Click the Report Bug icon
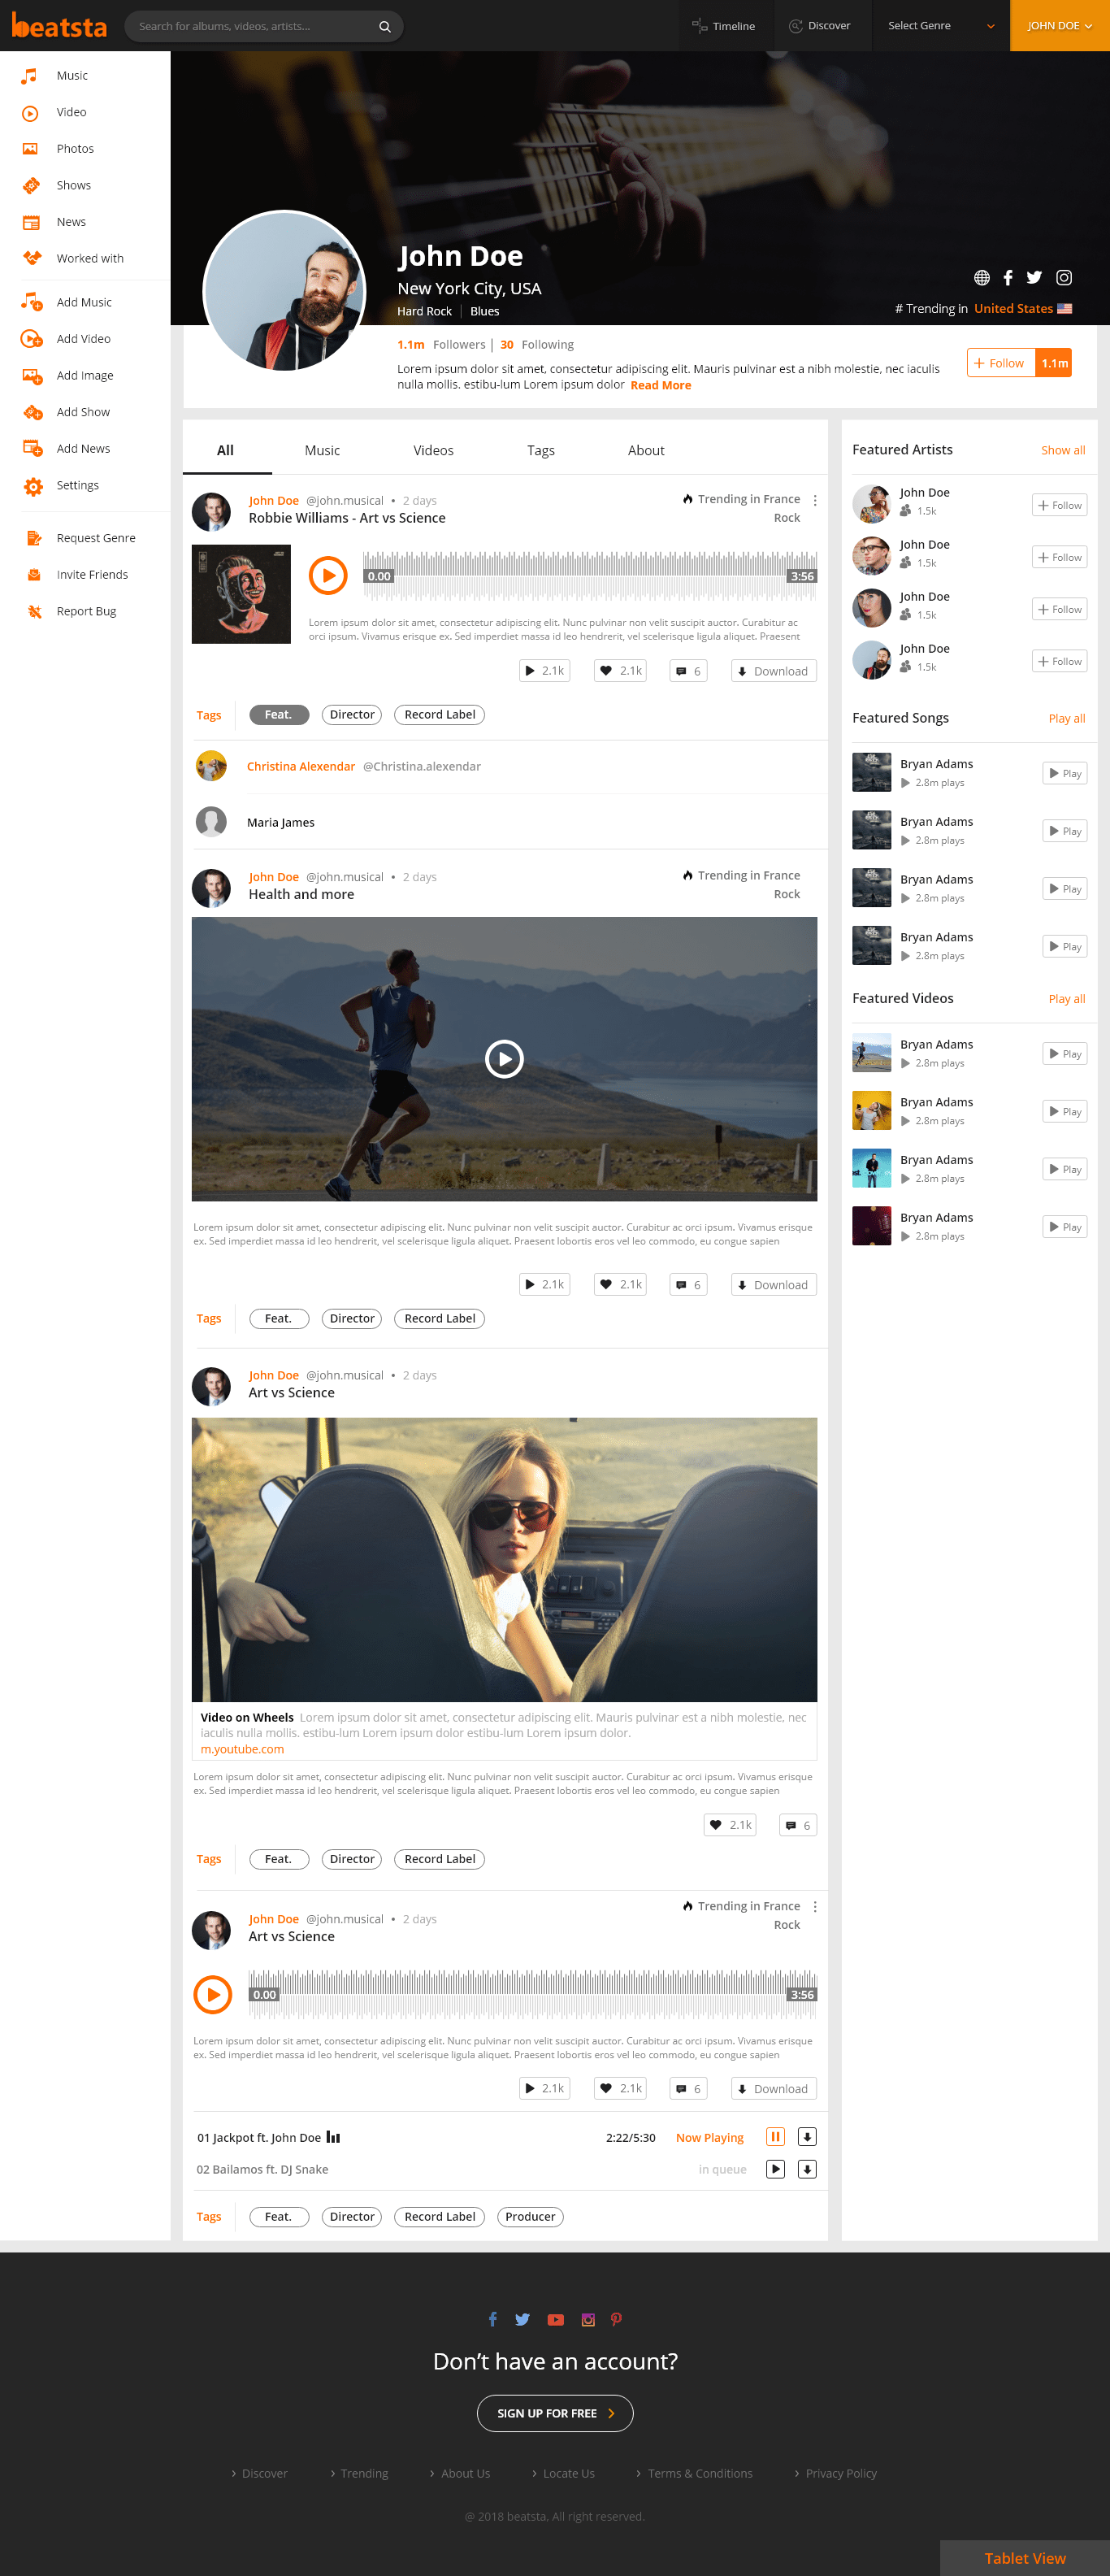1110x2576 pixels. 34,612
